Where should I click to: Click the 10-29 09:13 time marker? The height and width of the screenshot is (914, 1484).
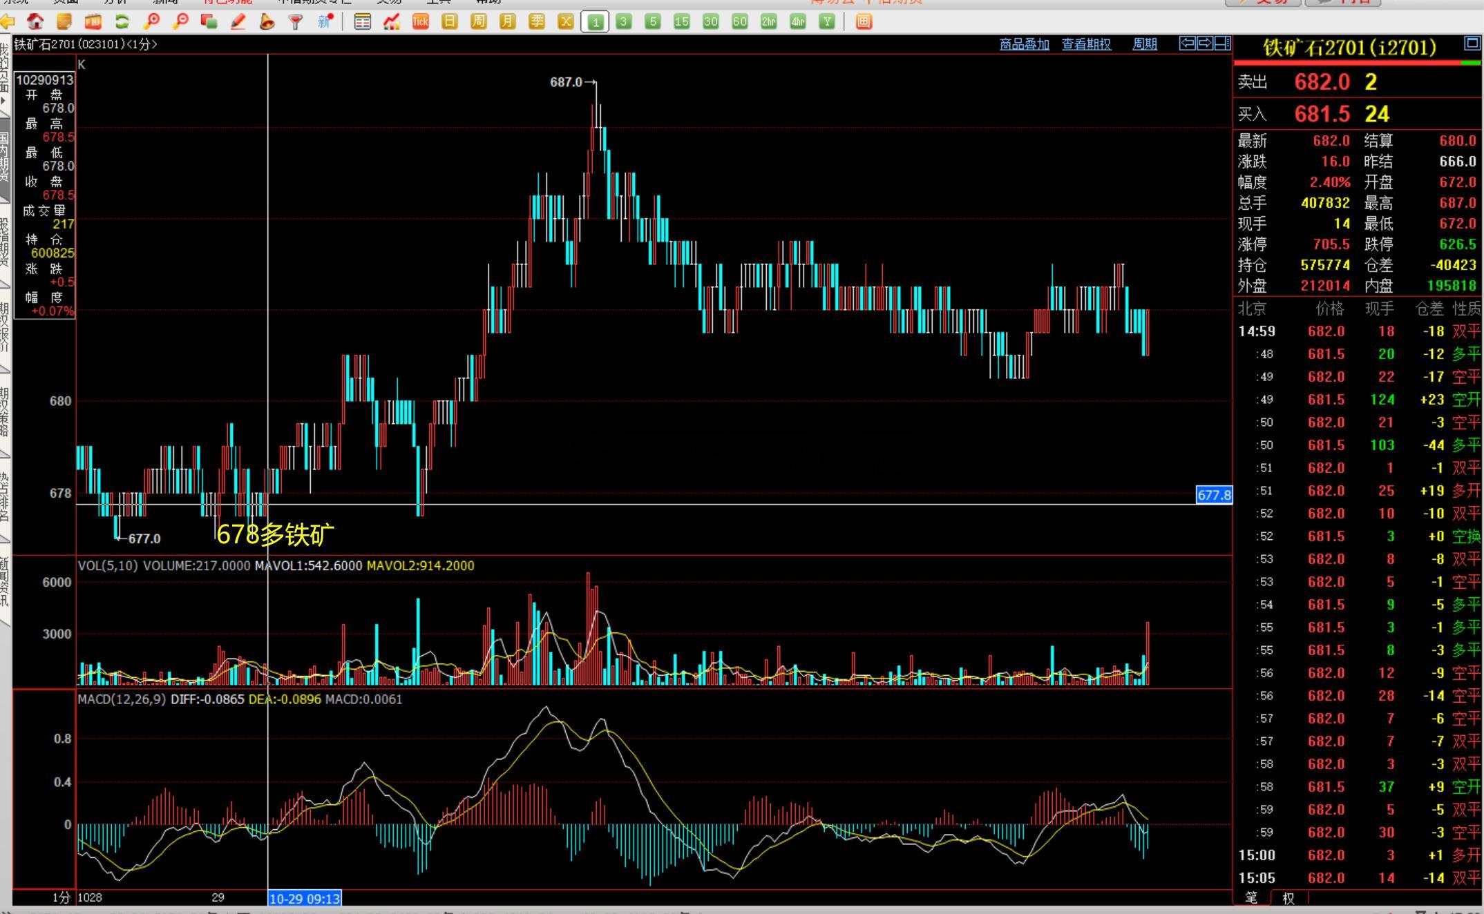[305, 898]
